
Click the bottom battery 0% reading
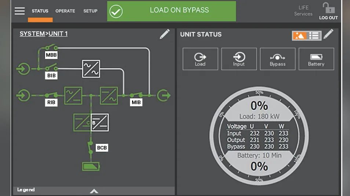[259, 166]
